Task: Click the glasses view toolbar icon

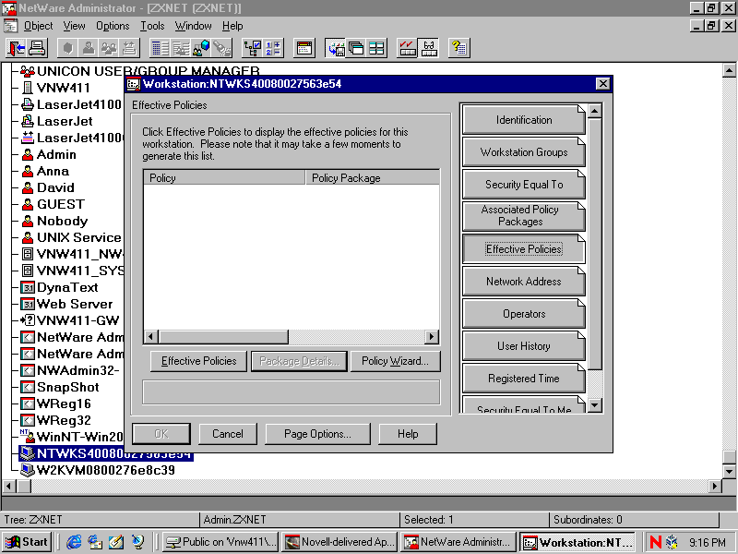Action: point(428,48)
